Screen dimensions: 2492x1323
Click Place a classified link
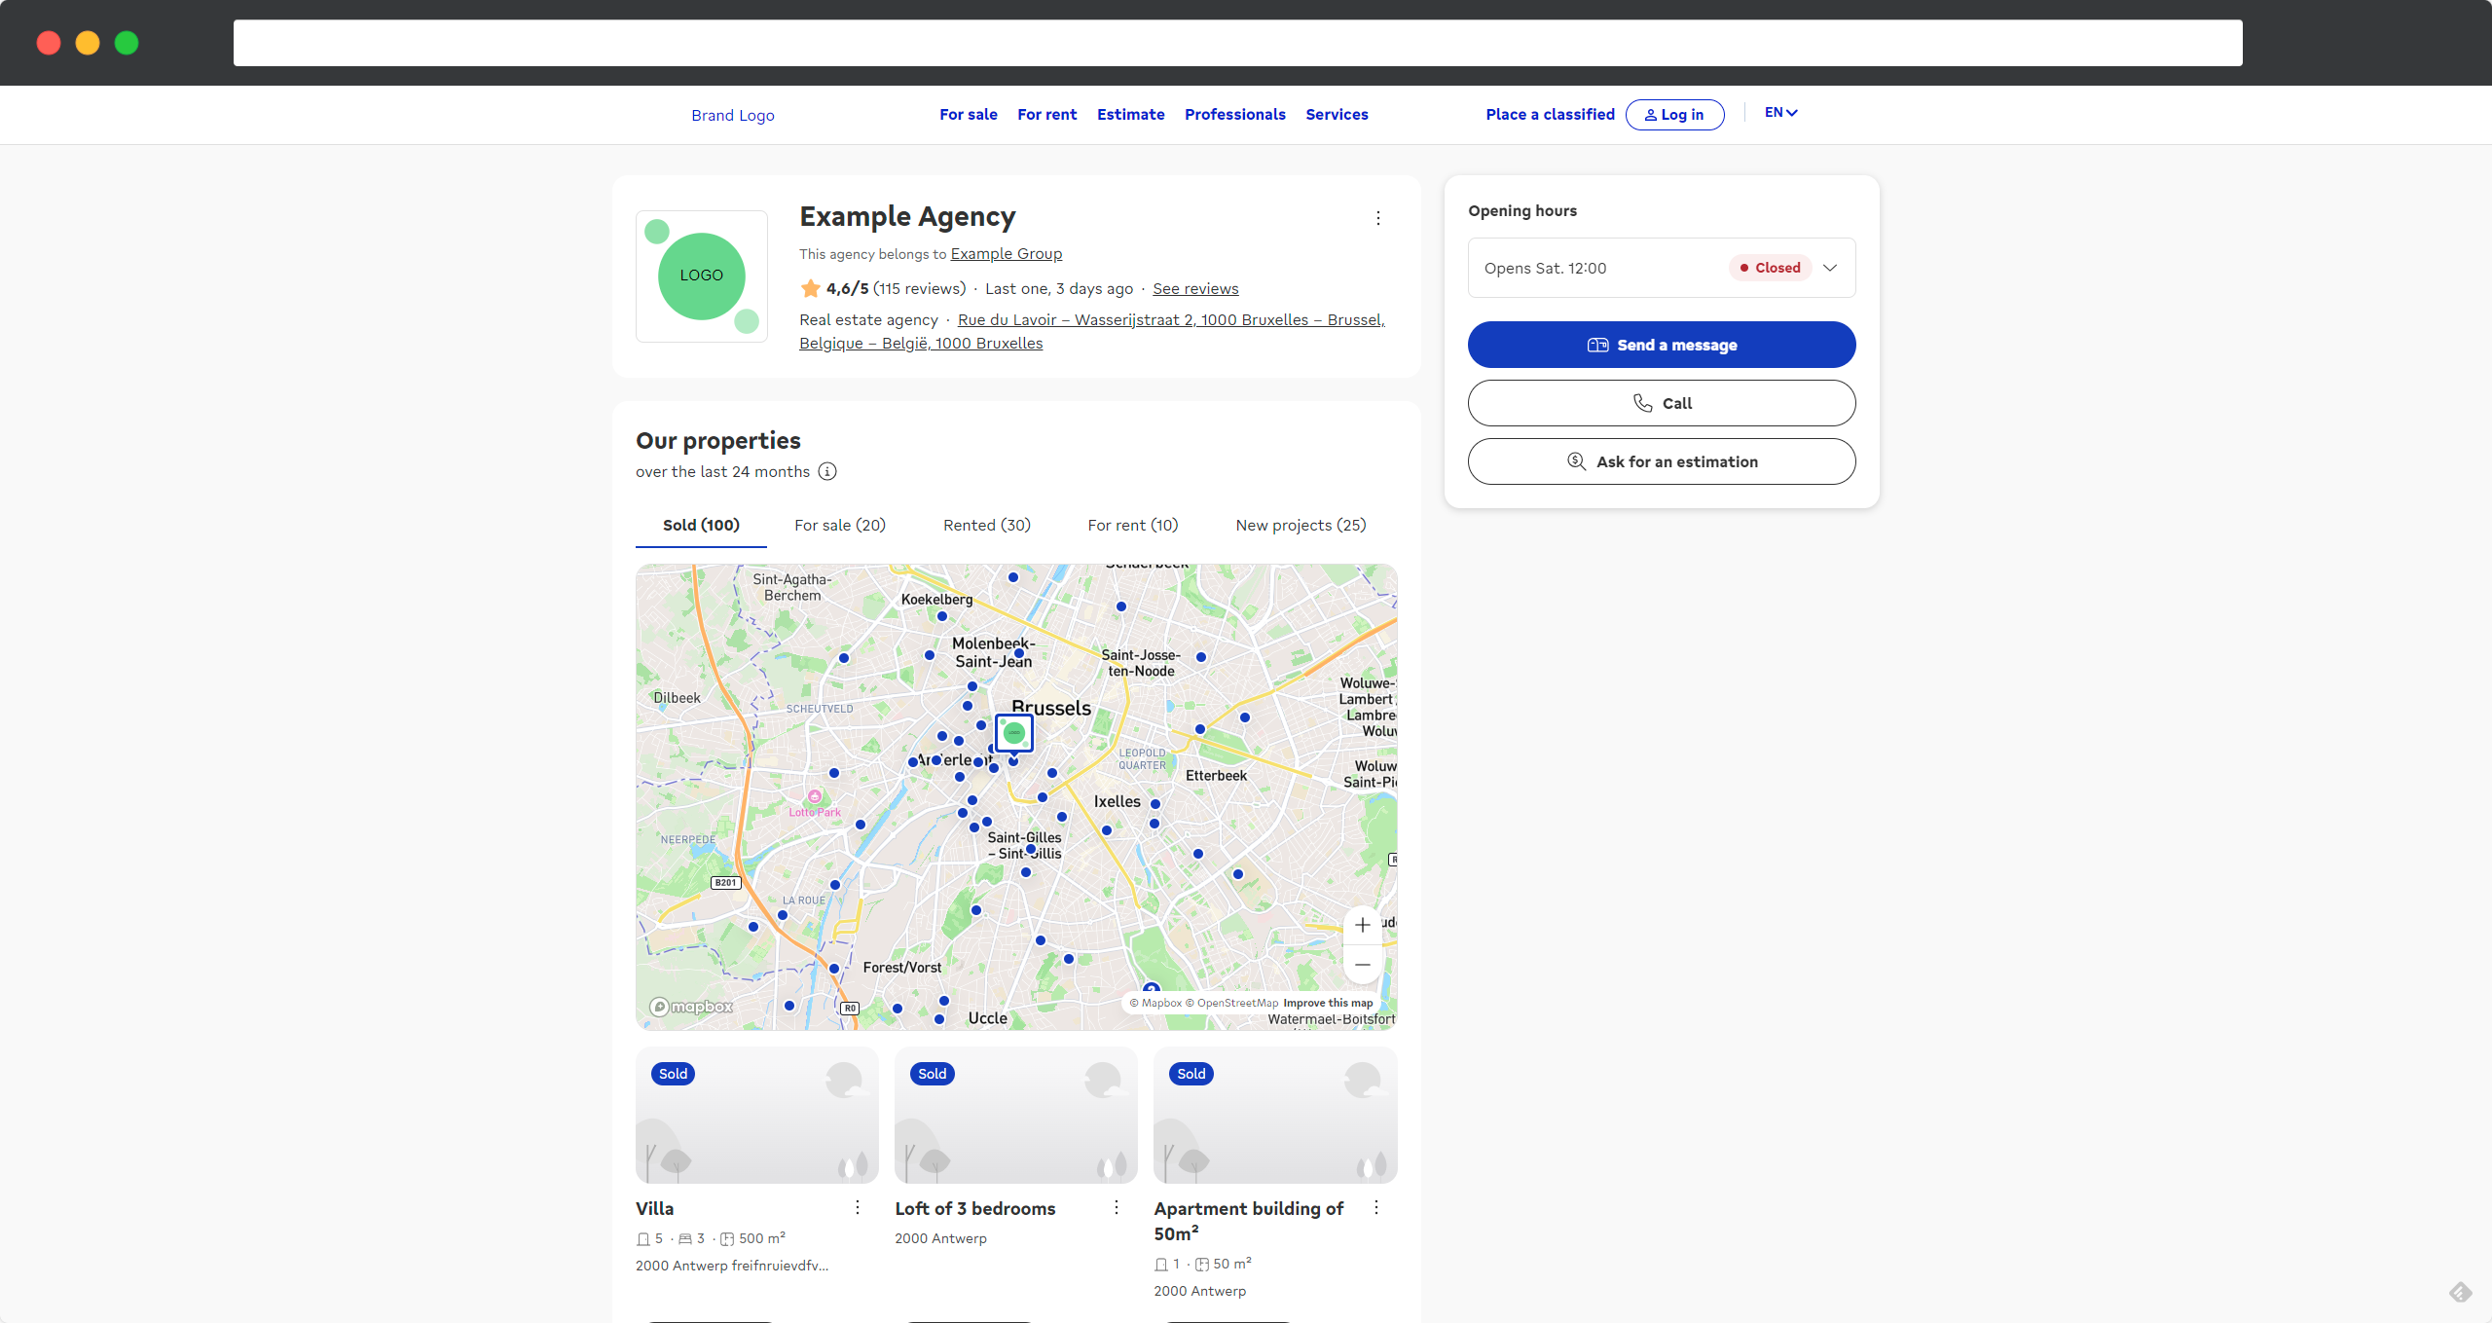tap(1550, 114)
